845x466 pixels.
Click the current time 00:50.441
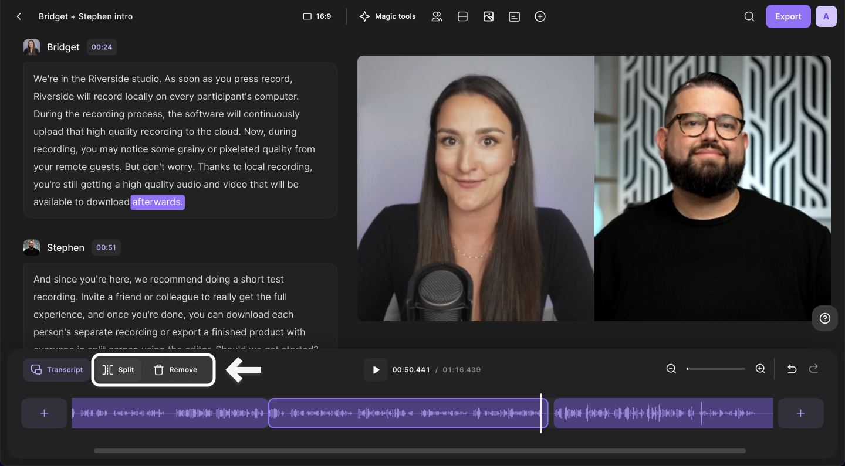tap(411, 370)
